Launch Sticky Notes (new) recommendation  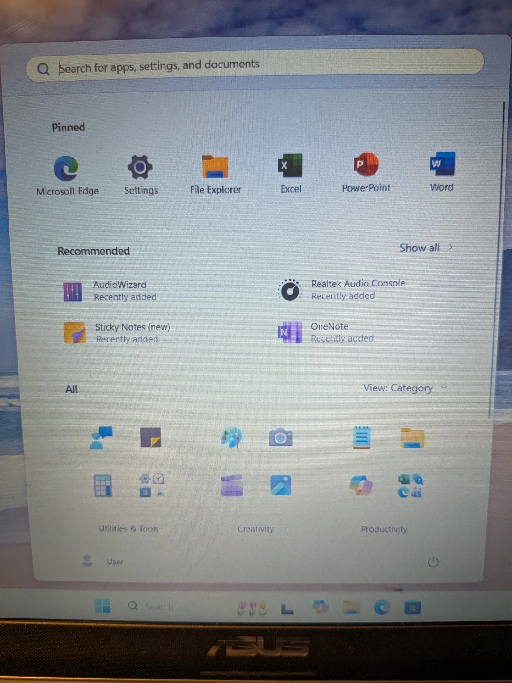tap(117, 333)
